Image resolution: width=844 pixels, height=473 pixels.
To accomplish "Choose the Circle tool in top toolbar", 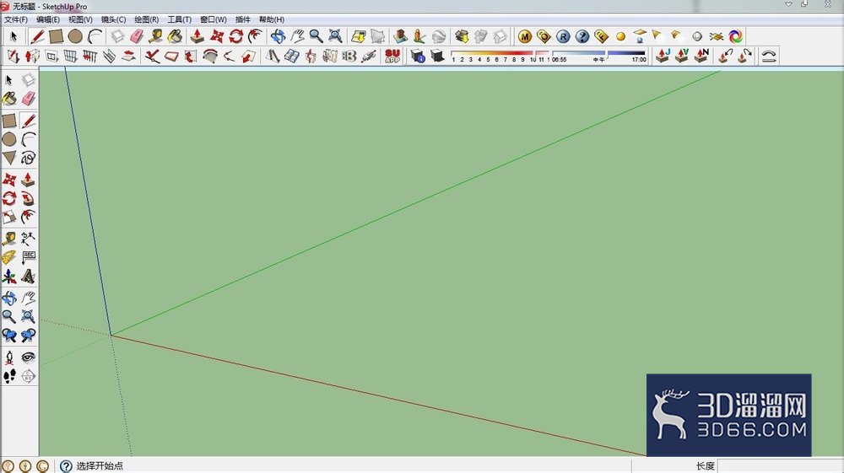I will [x=75, y=36].
